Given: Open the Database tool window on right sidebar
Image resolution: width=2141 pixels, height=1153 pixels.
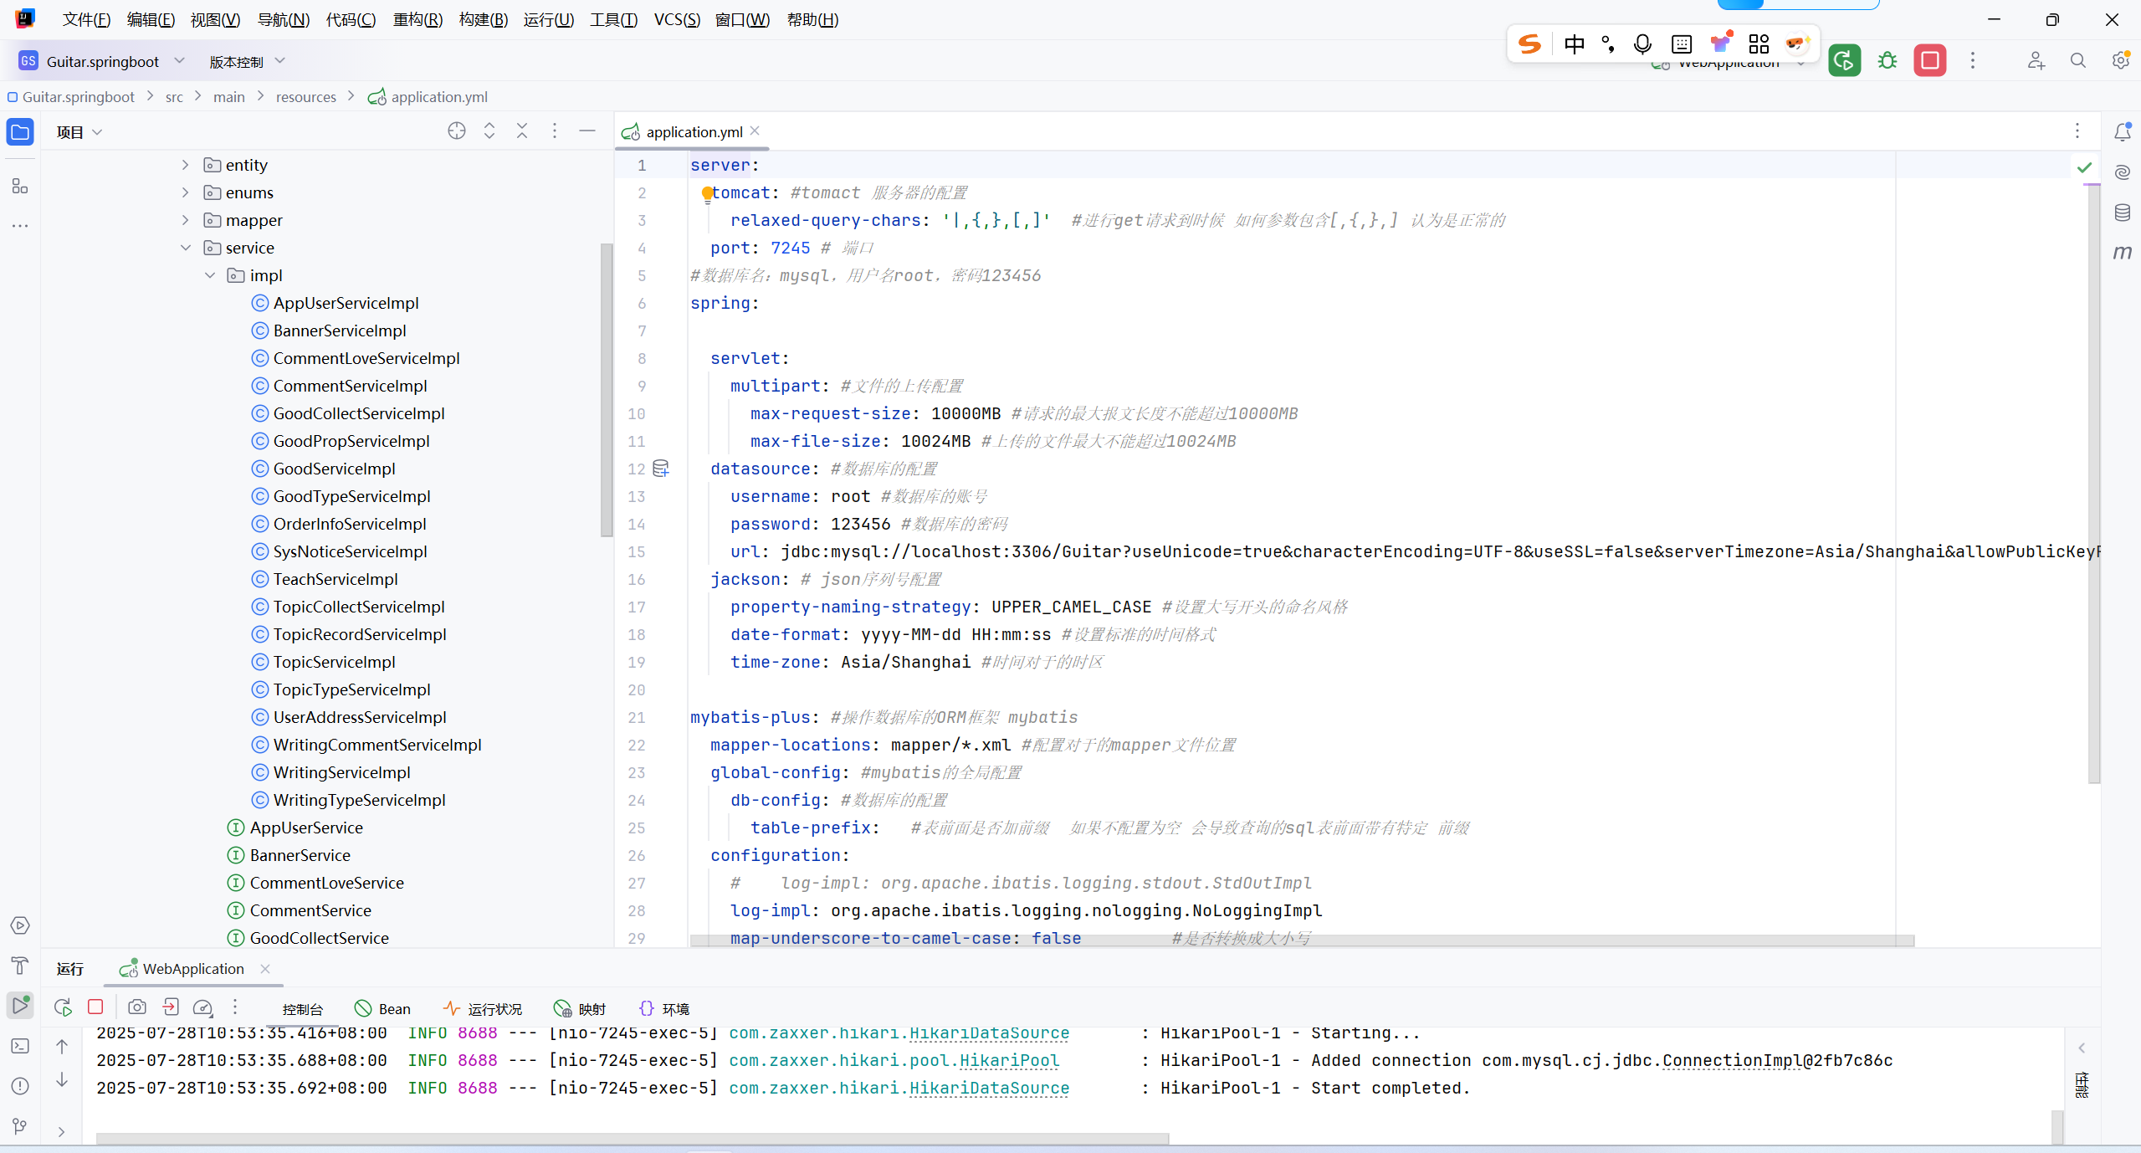Looking at the screenshot, I should [2122, 213].
